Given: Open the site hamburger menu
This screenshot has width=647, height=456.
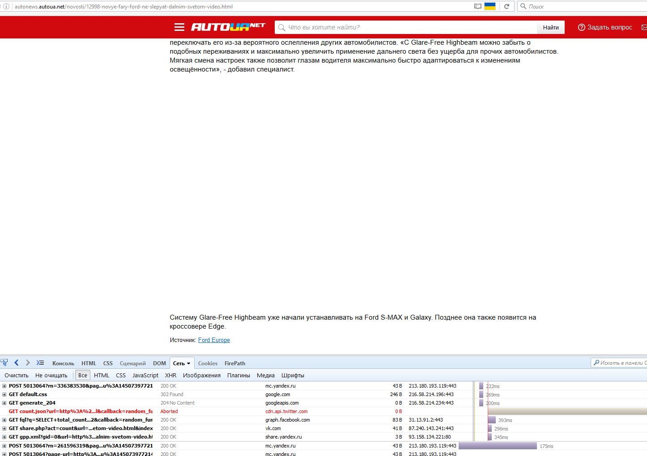Looking at the screenshot, I should [x=179, y=27].
